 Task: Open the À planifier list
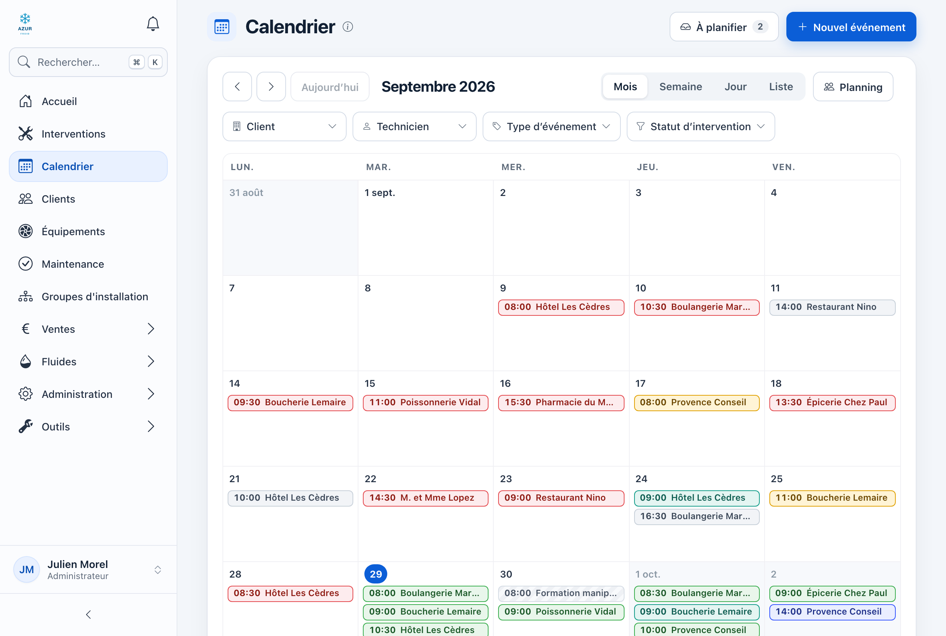point(724,27)
